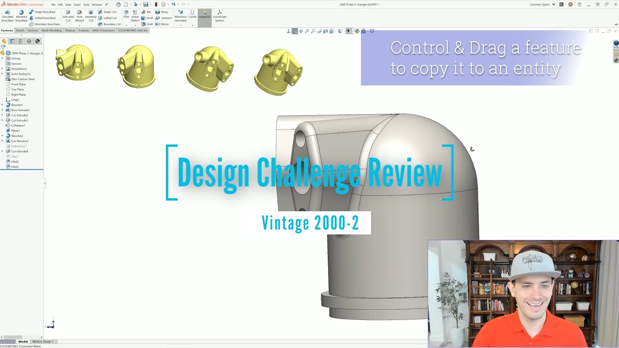Select the Extruded Boss/Base tool
The width and height of the screenshot is (619, 348).
click(7, 16)
